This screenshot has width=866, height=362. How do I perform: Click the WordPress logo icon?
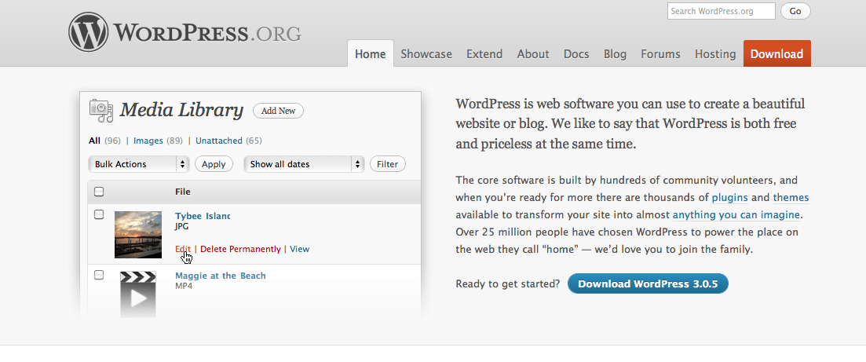(x=89, y=32)
